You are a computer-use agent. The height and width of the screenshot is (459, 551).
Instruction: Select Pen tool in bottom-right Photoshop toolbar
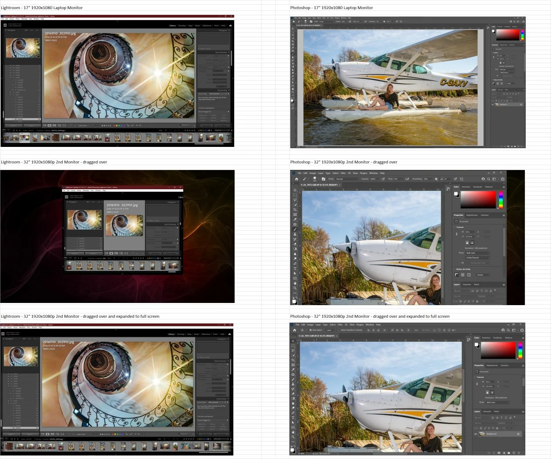click(293, 413)
